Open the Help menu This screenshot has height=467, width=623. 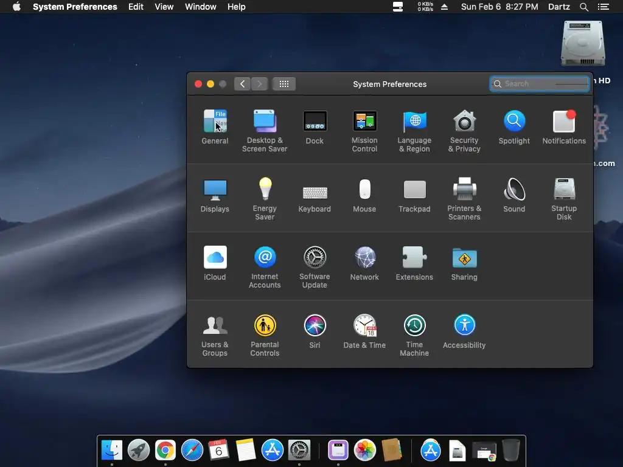click(x=236, y=7)
